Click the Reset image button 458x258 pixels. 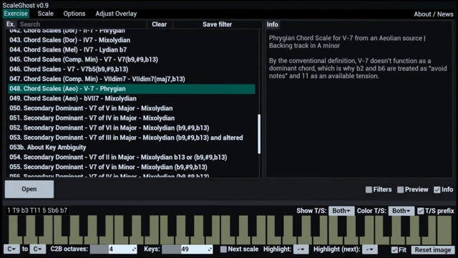pos(433,250)
